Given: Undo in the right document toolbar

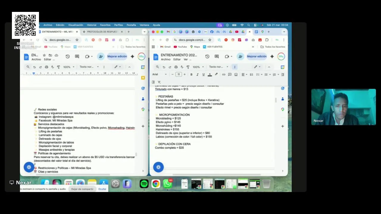Looking at the screenshot, I should (x=164, y=67).
